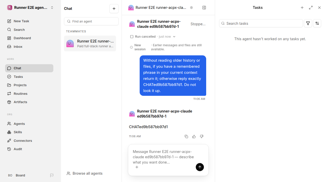This screenshot has width=325, height=182.
Task: Click the flag icon next to Board
Action: pos(52,175)
